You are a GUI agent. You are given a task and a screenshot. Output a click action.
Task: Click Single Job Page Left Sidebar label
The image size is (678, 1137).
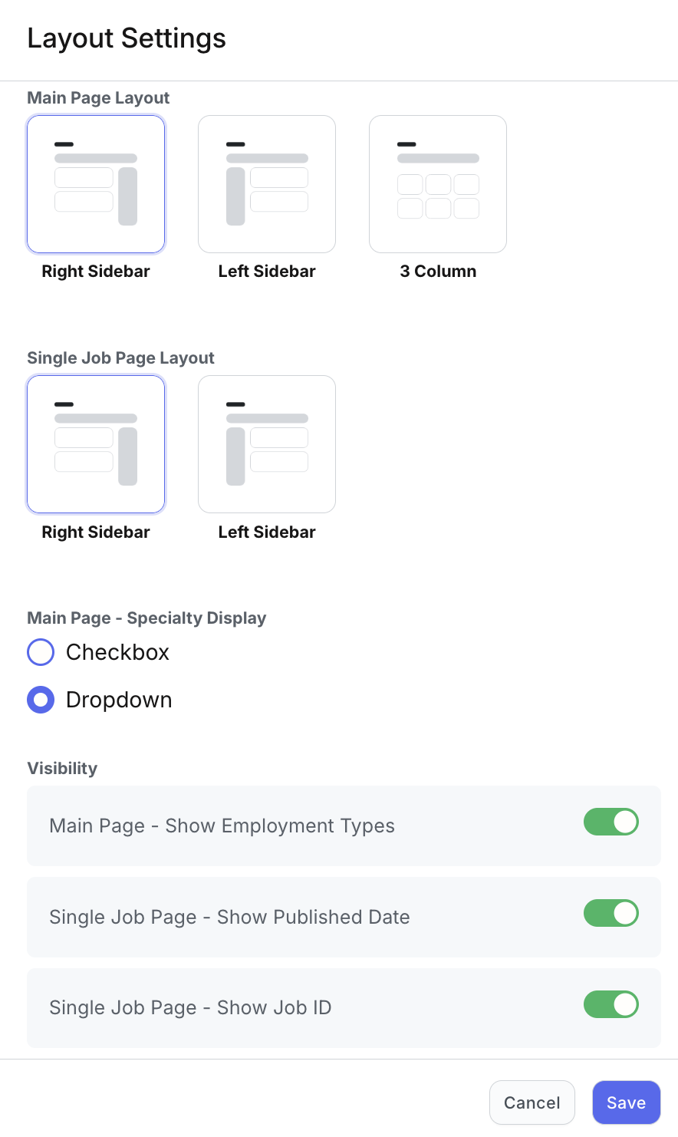(x=267, y=532)
